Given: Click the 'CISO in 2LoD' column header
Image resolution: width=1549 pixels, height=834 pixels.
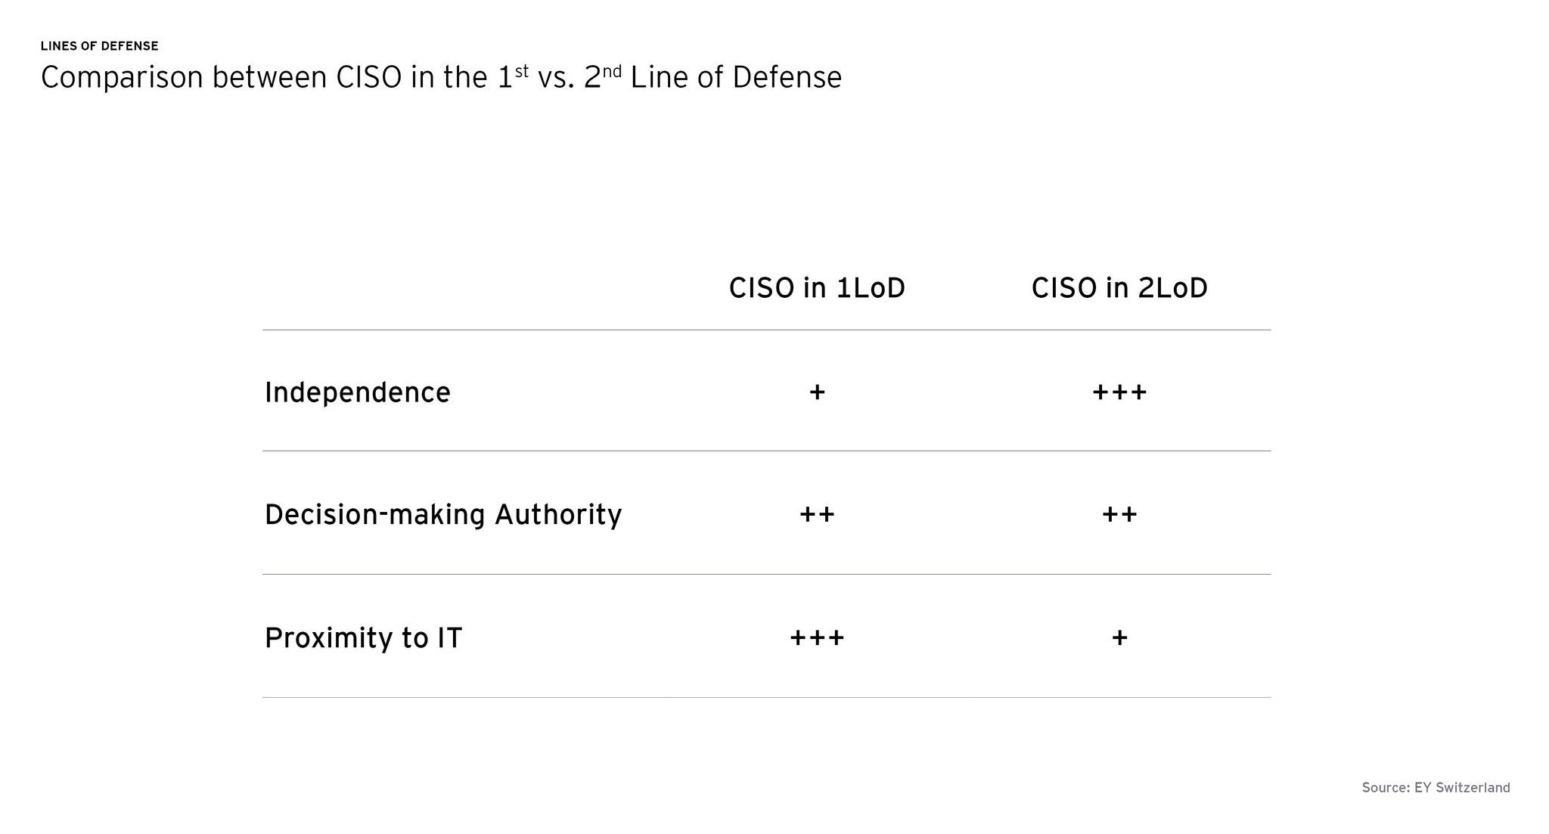Looking at the screenshot, I should tap(1119, 288).
